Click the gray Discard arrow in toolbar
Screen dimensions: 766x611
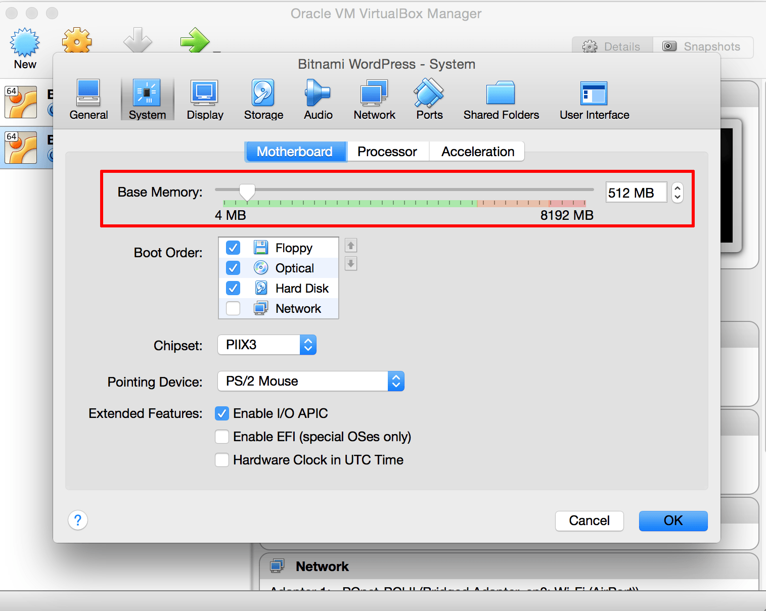pos(138,40)
